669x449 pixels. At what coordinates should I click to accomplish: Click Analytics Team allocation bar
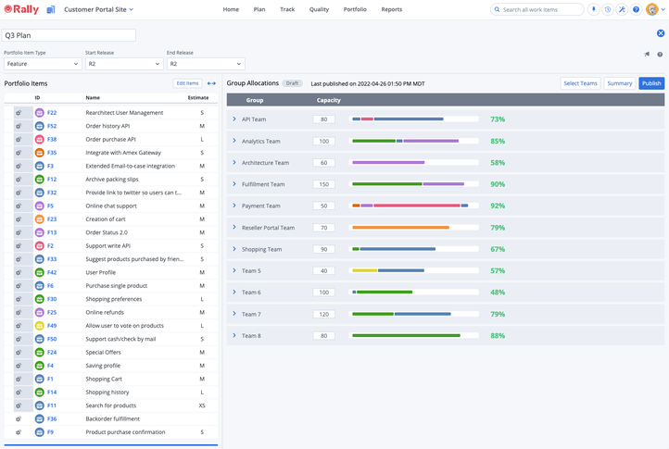[x=415, y=141]
